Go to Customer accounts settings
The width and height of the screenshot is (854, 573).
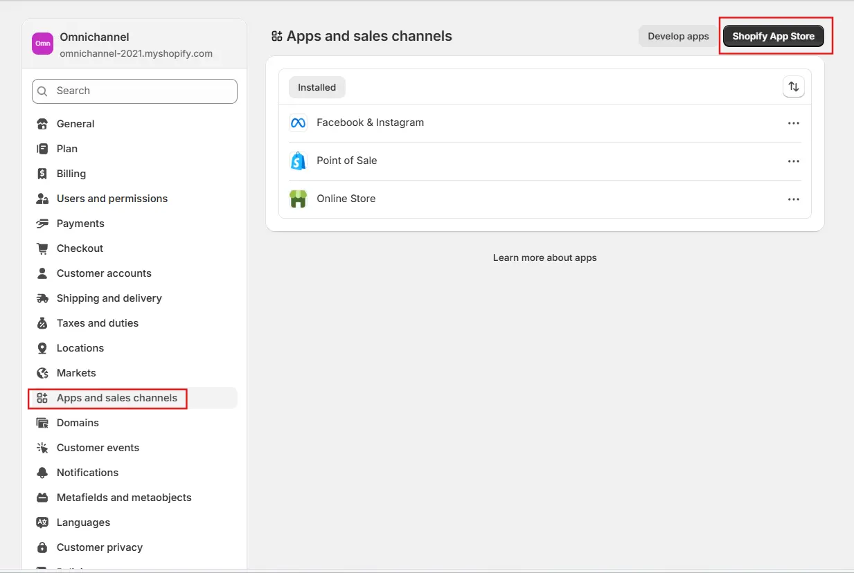104,273
